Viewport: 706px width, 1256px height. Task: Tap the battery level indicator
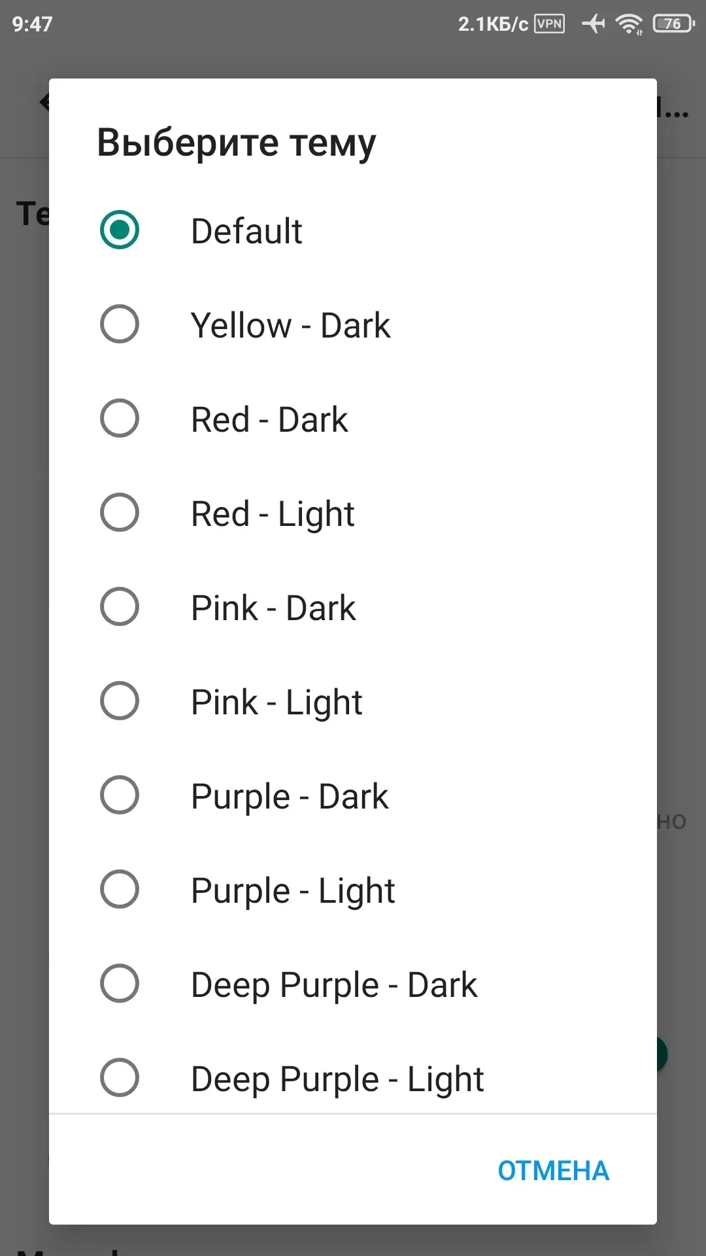pos(673,24)
